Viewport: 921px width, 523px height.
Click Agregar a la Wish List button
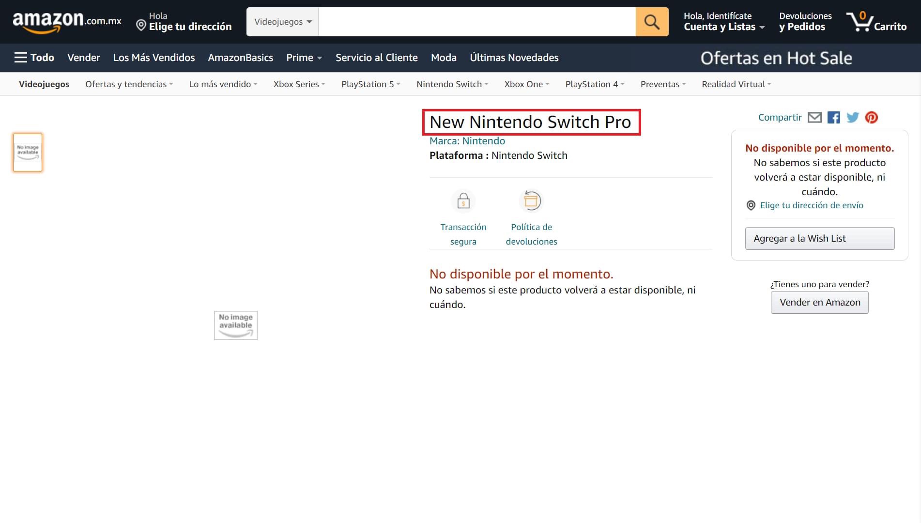(x=820, y=239)
